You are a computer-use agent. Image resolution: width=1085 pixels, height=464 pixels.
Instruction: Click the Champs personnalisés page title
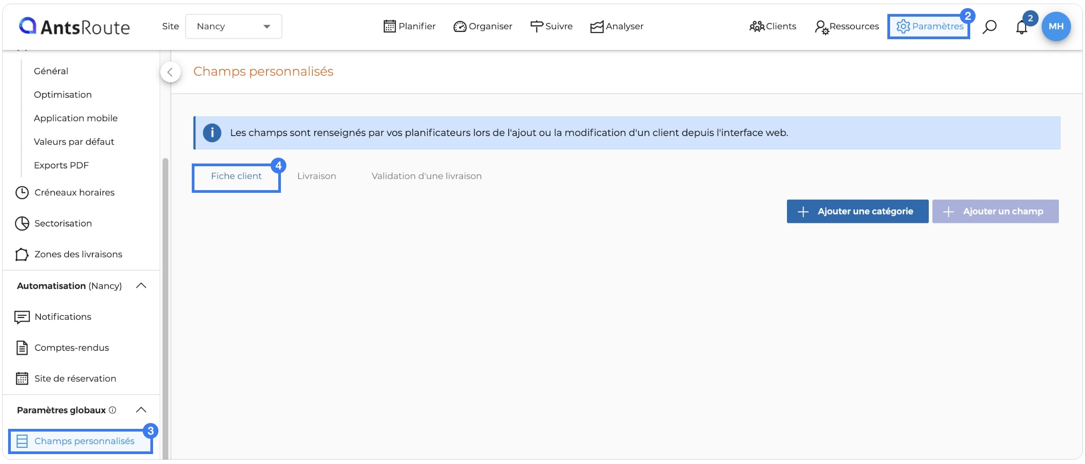(263, 72)
